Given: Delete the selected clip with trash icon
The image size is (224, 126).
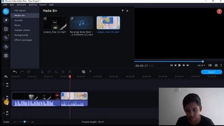Looking at the screenshot, I should click(29, 72).
